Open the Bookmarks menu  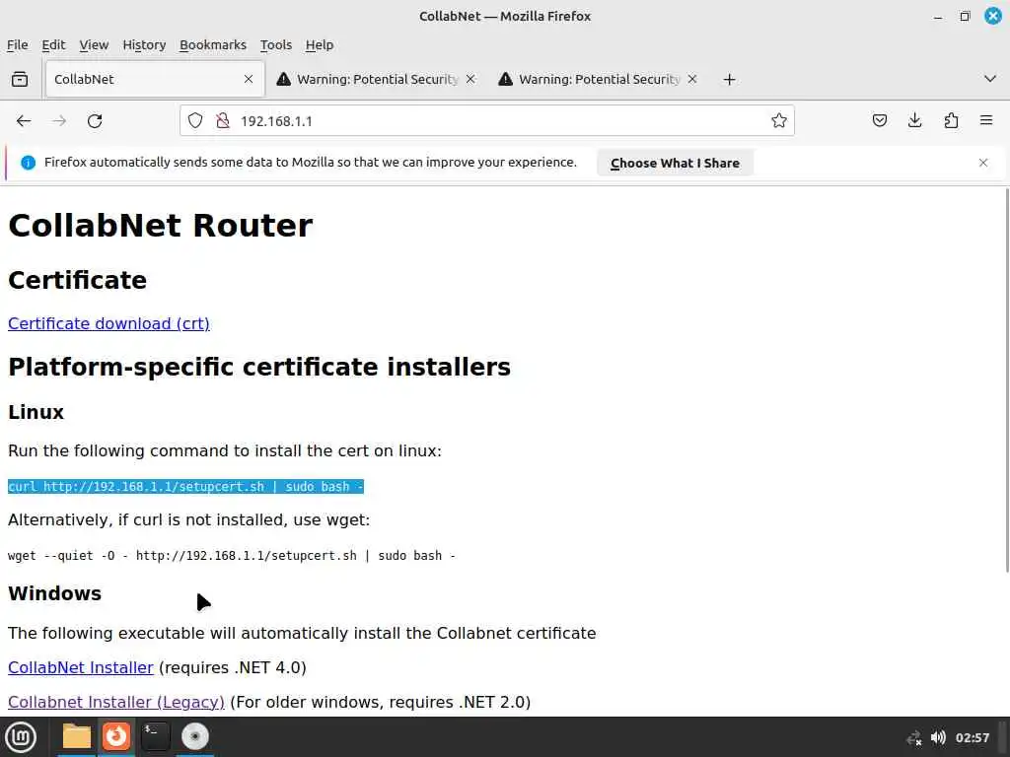coord(213,45)
